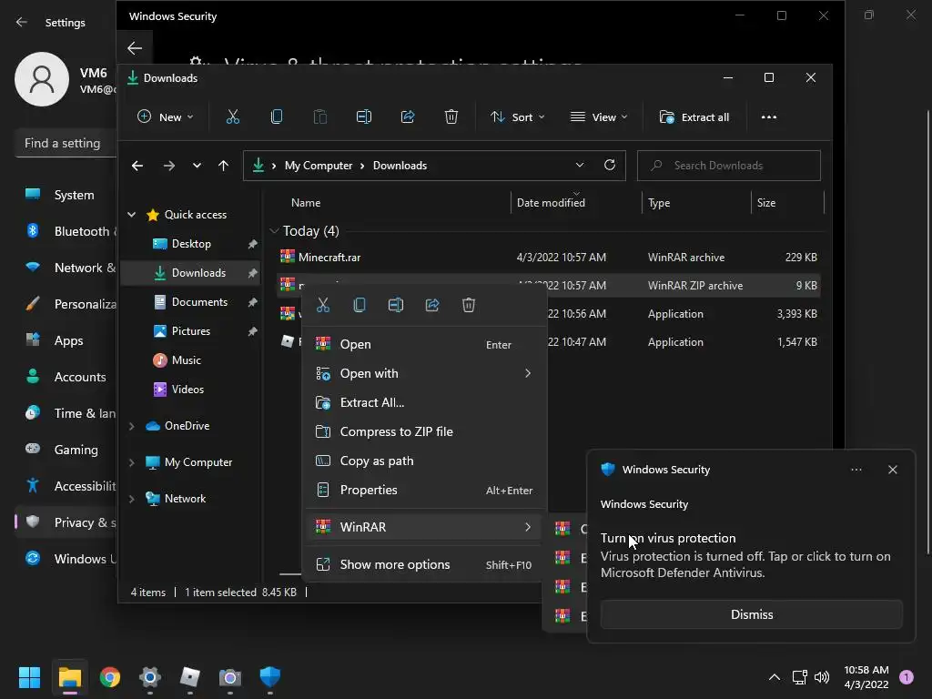The width and height of the screenshot is (932, 699).
Task: Go forward in File Explorer navigation
Action: 169,166
